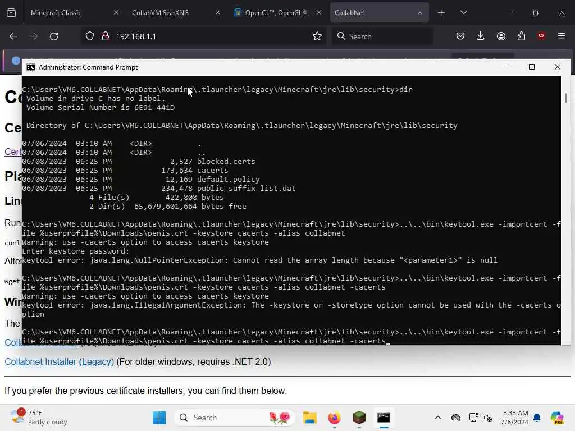Open Windows weather widget 75°F

(39, 418)
